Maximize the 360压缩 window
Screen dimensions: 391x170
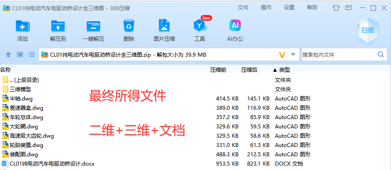click(x=373, y=8)
